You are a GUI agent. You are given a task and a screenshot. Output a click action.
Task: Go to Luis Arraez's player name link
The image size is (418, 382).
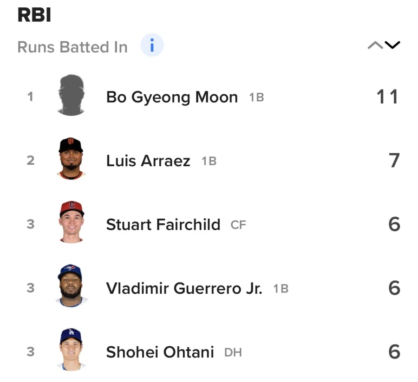coord(148,161)
